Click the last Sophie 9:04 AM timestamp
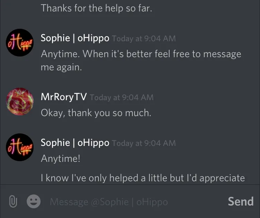The width and height of the screenshot is (260, 218). click(x=144, y=143)
